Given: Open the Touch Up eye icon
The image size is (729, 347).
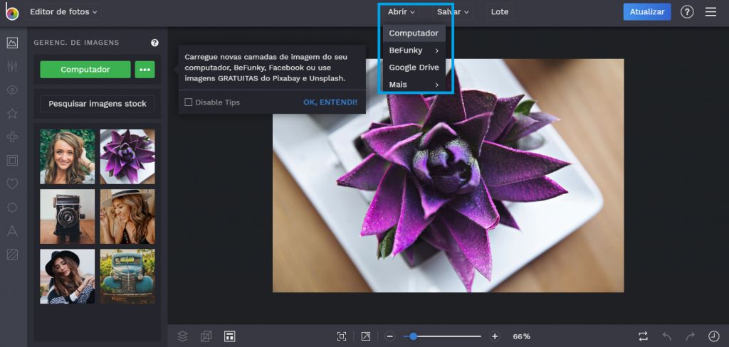Looking at the screenshot, I should pos(13,90).
